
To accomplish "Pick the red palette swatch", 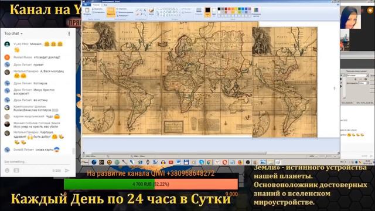I will click(229, 9).
